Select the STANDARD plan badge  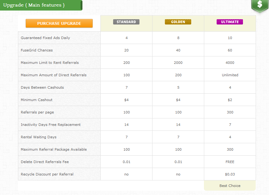coord(126,22)
